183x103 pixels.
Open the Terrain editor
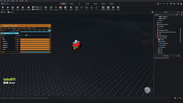click(x=51, y=8)
